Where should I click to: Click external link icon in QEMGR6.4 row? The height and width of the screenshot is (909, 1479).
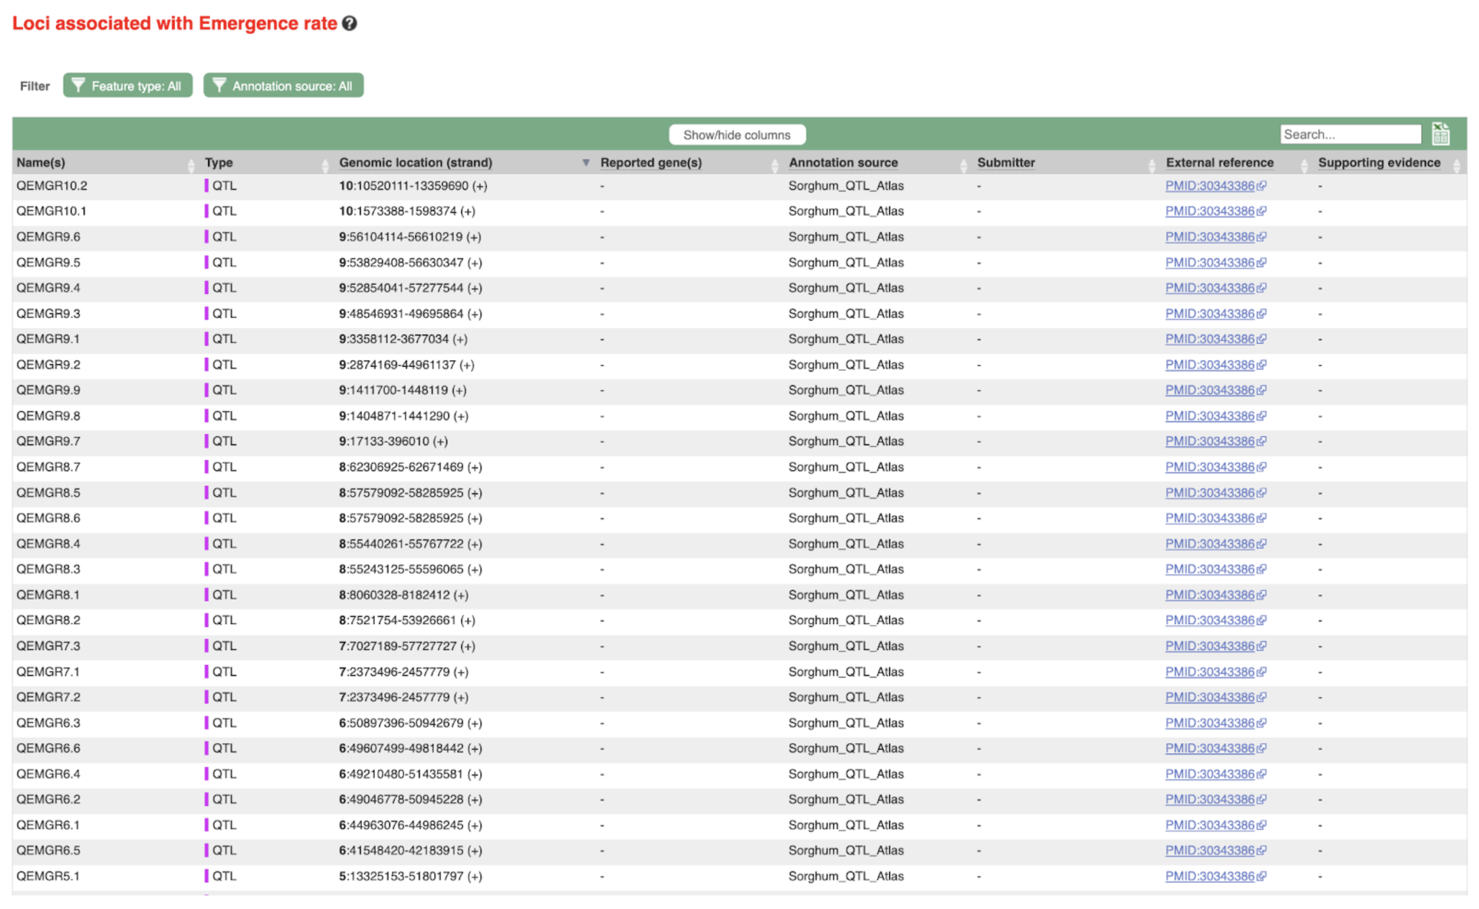[x=1261, y=774]
